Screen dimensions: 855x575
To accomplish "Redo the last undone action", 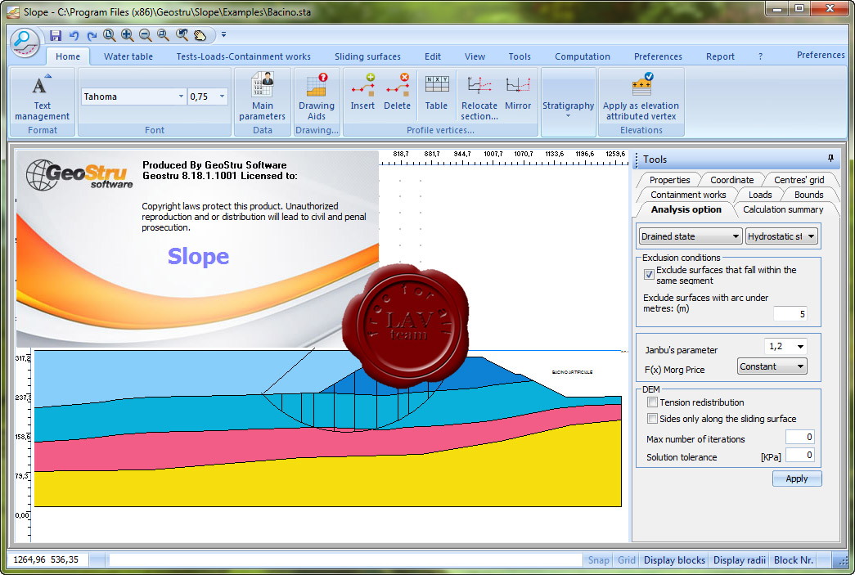I will point(92,35).
